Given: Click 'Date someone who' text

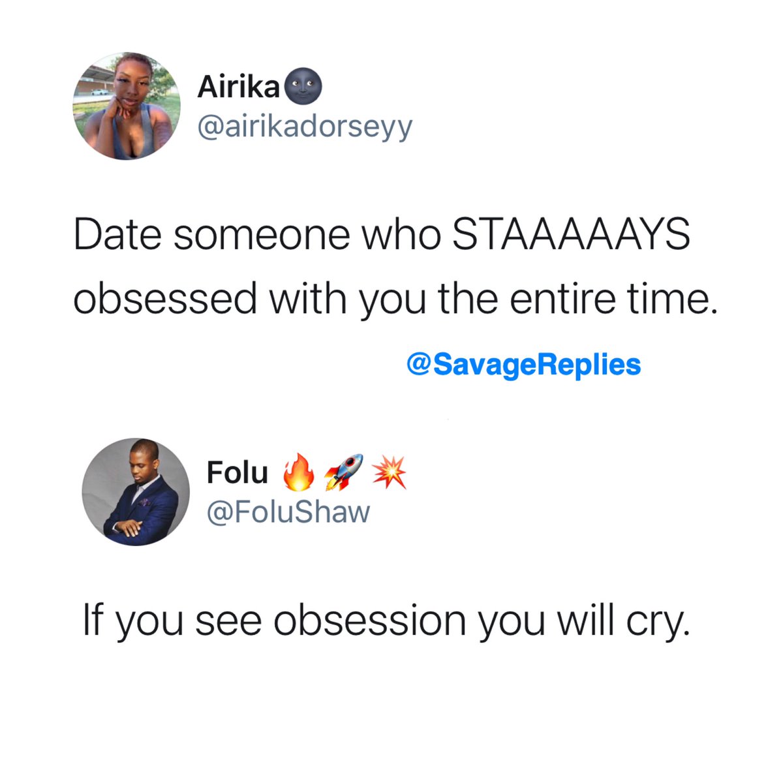Looking at the screenshot, I should [x=258, y=234].
